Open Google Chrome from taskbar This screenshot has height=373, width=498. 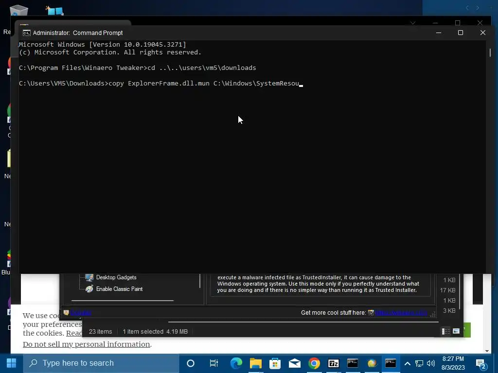pyautogui.click(x=314, y=363)
